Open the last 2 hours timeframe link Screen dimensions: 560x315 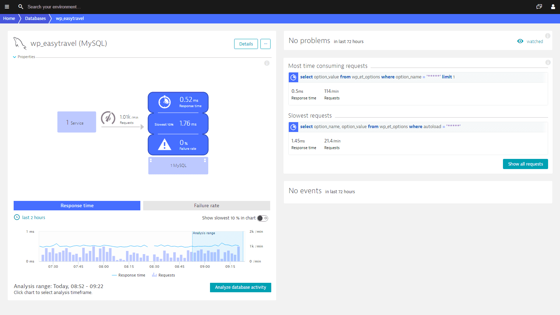34,217
